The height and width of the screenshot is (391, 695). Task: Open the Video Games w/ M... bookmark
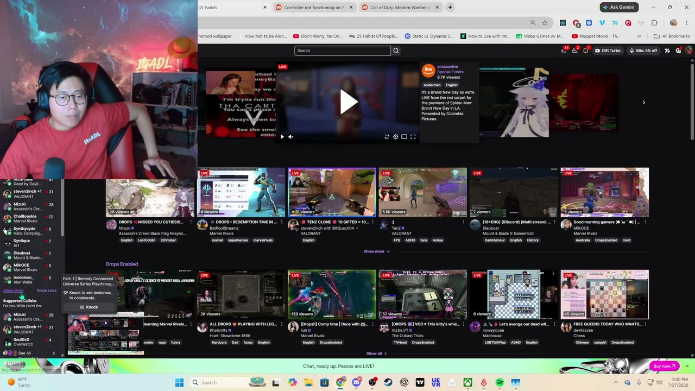tap(540, 36)
